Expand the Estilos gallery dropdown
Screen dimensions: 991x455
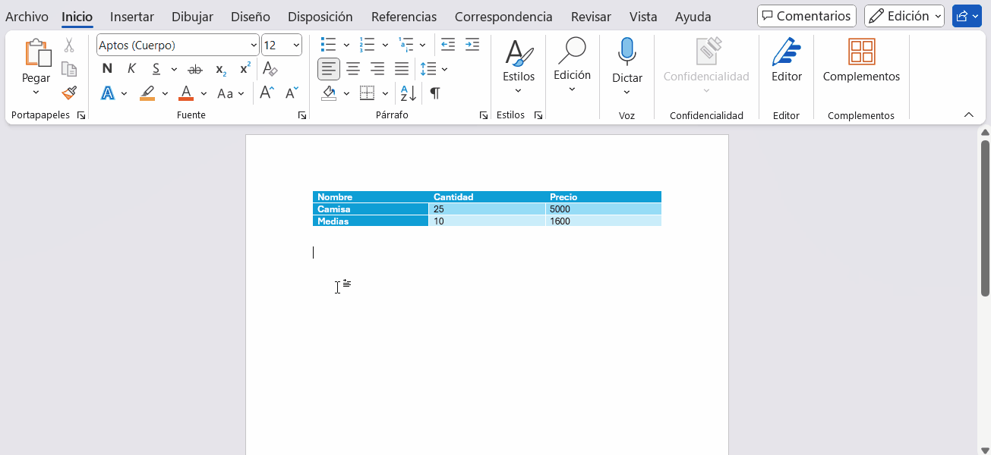click(518, 91)
